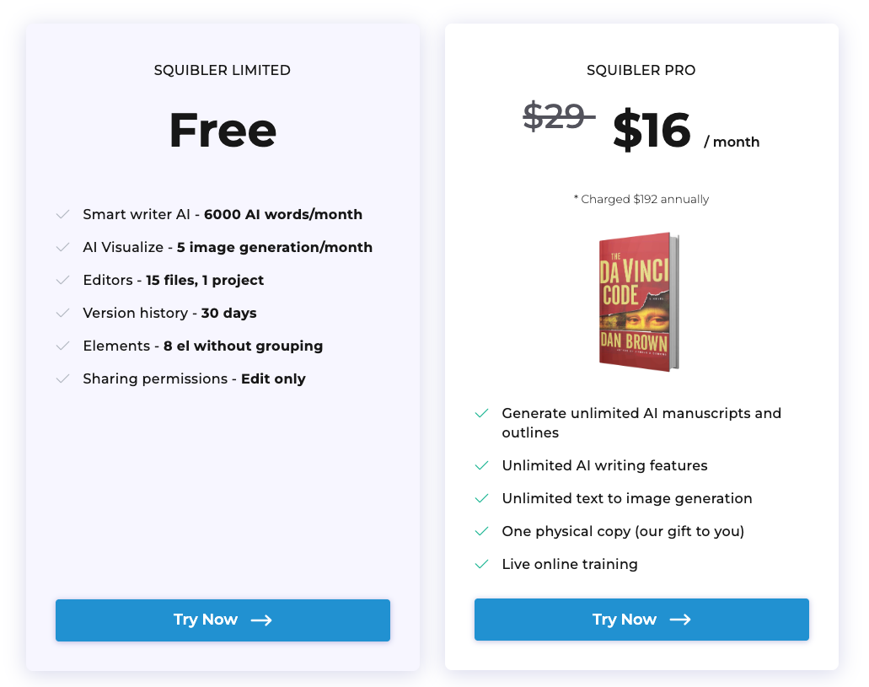Image resolution: width=869 pixels, height=687 pixels.
Task: Click green checkmark beside Unlimited AI writing features
Action: (x=481, y=466)
